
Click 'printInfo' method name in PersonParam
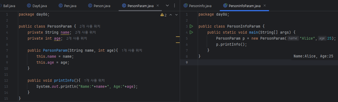coord(64,81)
